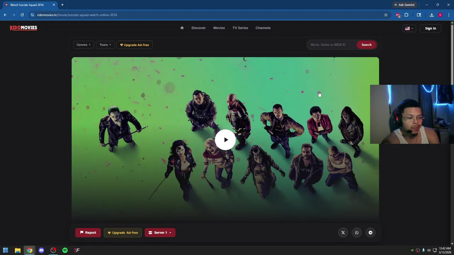Open the network icon in system tray
454x255 pixels.
click(x=434, y=250)
